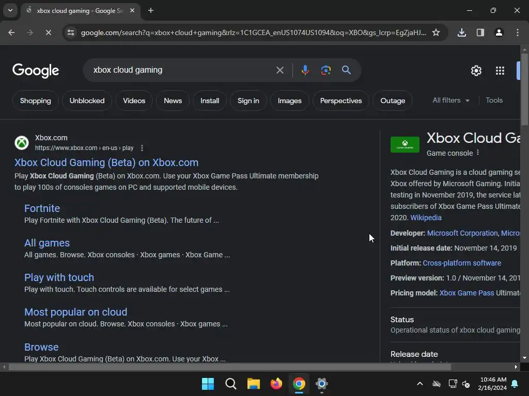
Task: Open the taskbar clock showing 10:46 AM
Action: (492, 384)
